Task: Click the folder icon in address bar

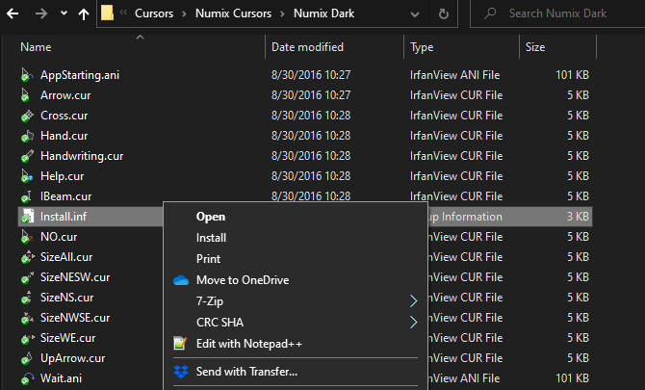Action: click(x=108, y=13)
